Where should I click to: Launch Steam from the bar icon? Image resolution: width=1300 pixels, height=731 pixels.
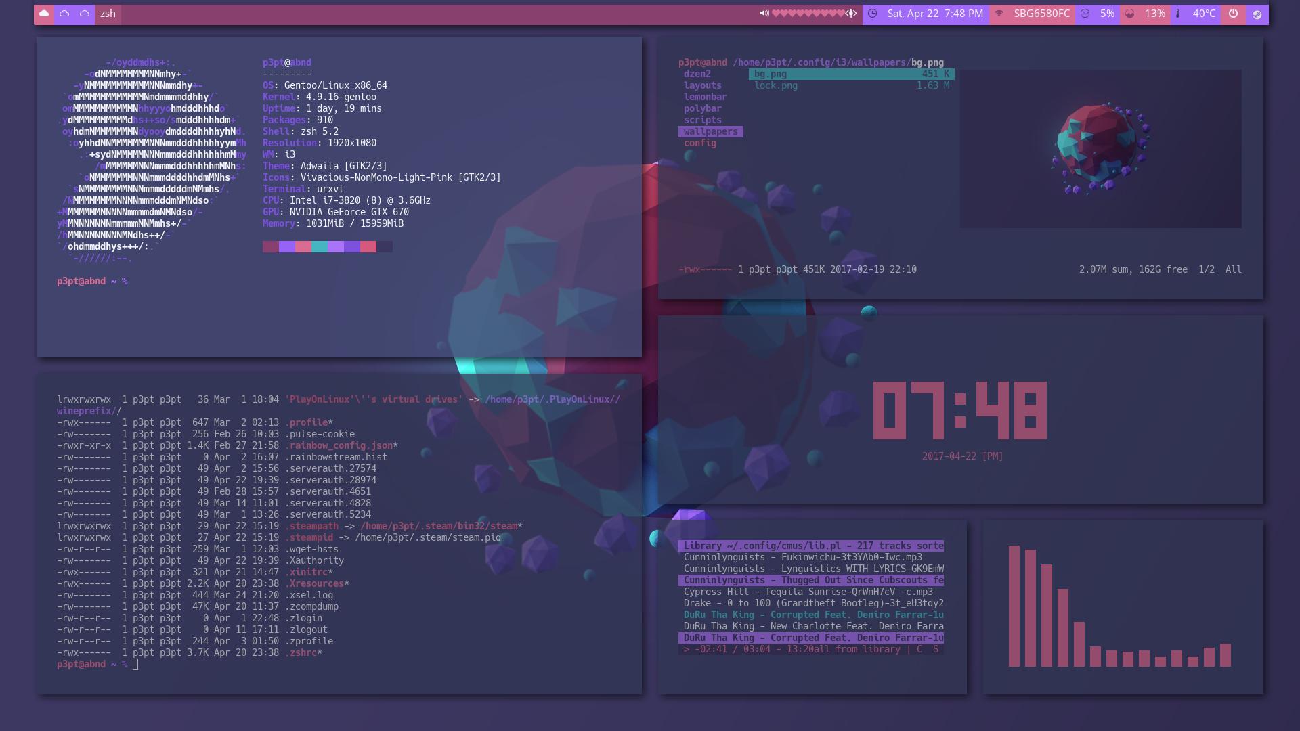[x=1257, y=14]
